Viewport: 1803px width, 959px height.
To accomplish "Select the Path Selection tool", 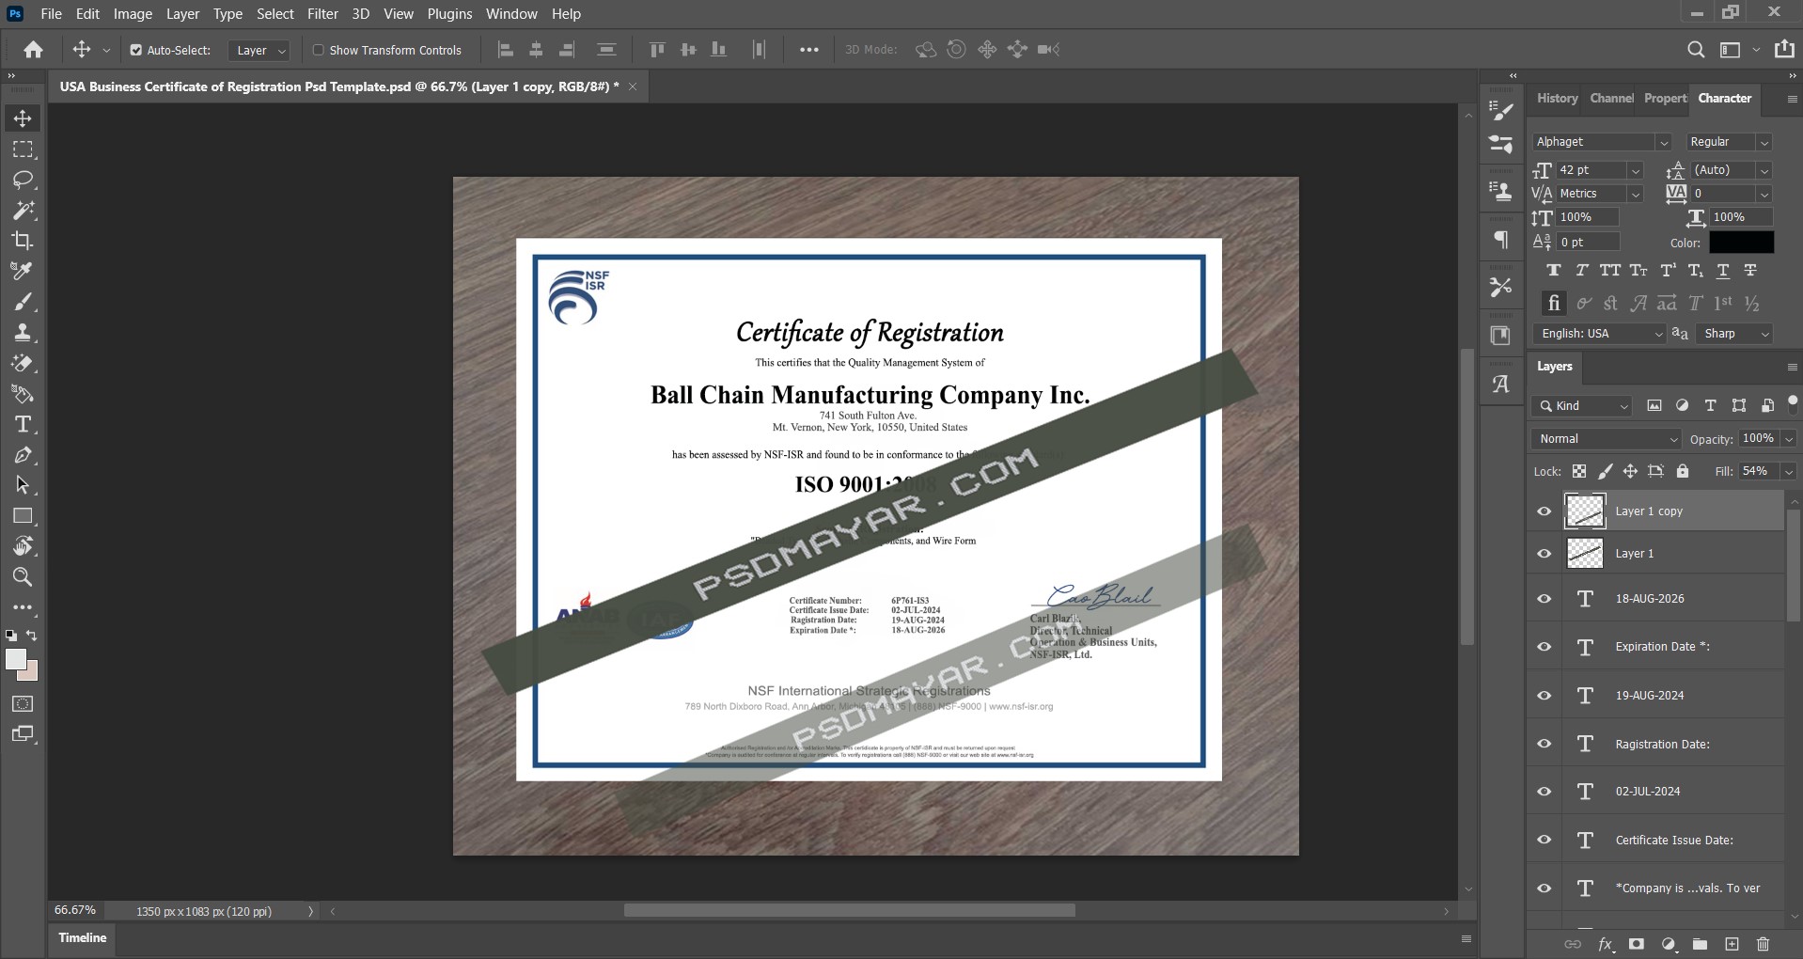I will pyautogui.click(x=23, y=485).
